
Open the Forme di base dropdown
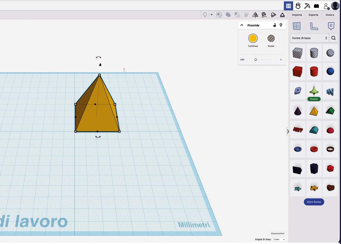click(x=310, y=38)
